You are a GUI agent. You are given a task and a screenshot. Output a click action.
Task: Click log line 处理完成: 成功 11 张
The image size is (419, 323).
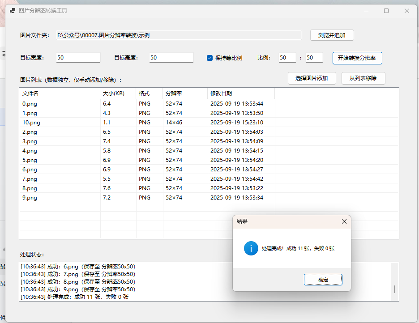[x=75, y=297]
